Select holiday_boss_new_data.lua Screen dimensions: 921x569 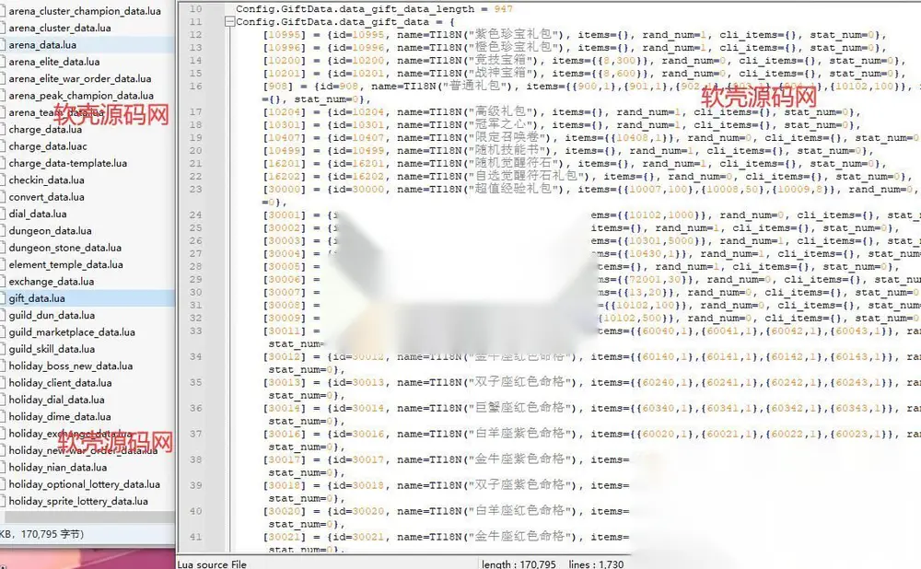click(x=71, y=366)
